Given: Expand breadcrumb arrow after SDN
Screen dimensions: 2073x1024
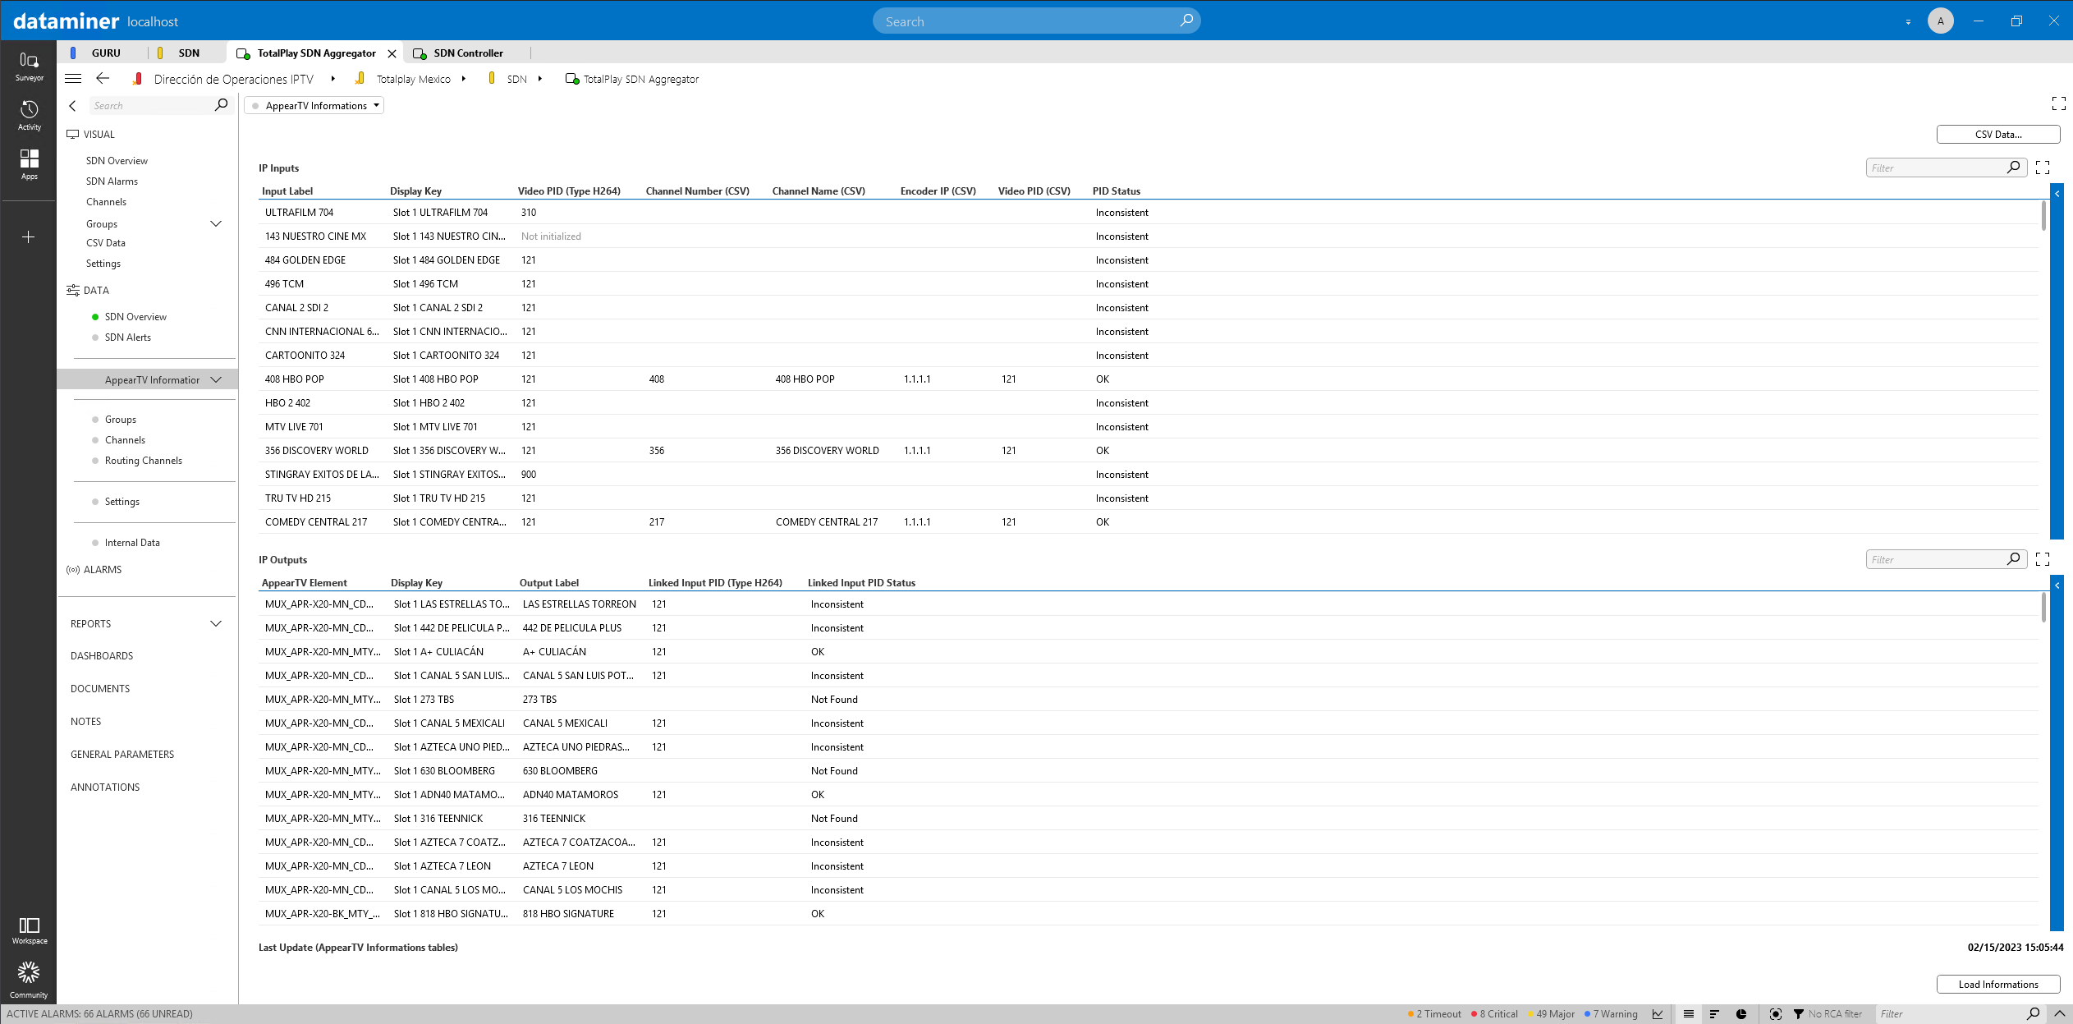Looking at the screenshot, I should (540, 79).
